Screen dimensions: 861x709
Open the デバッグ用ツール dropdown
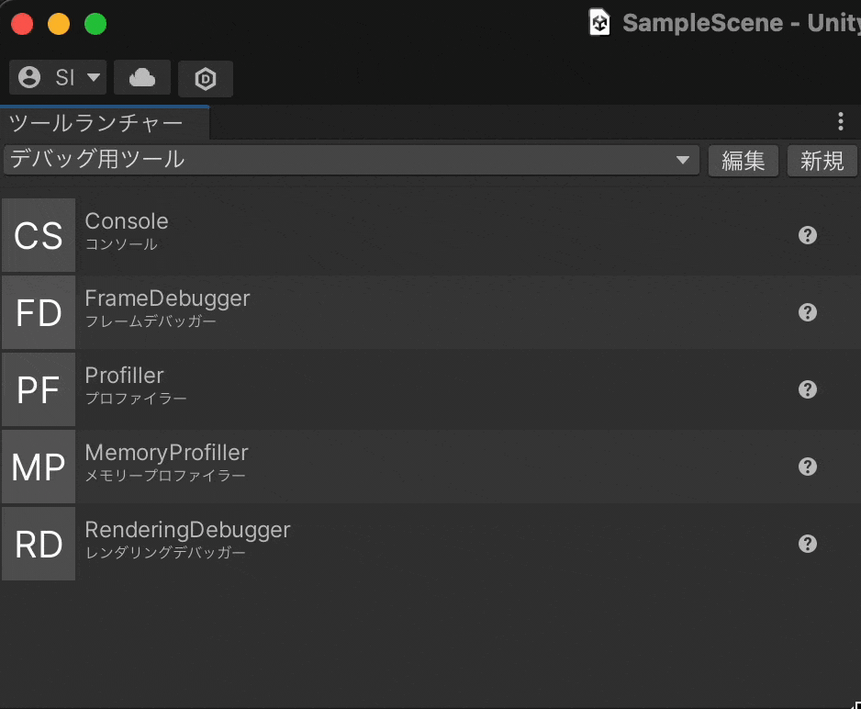coord(349,160)
